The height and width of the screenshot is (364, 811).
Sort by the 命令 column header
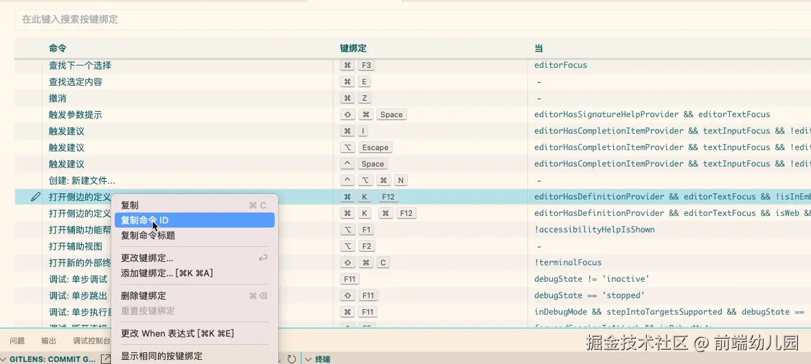(58, 48)
